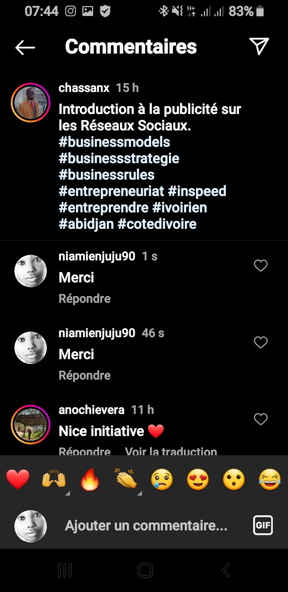The image size is (288, 592).
Task: Tap the red heart emoji reaction
Action: [x=18, y=479]
